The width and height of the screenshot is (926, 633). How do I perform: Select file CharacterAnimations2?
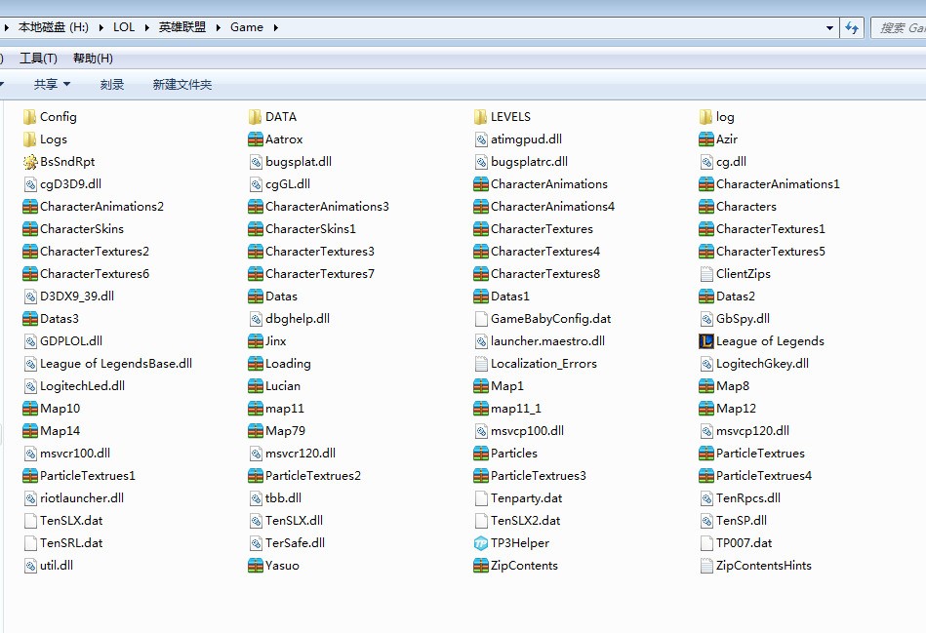coord(94,207)
